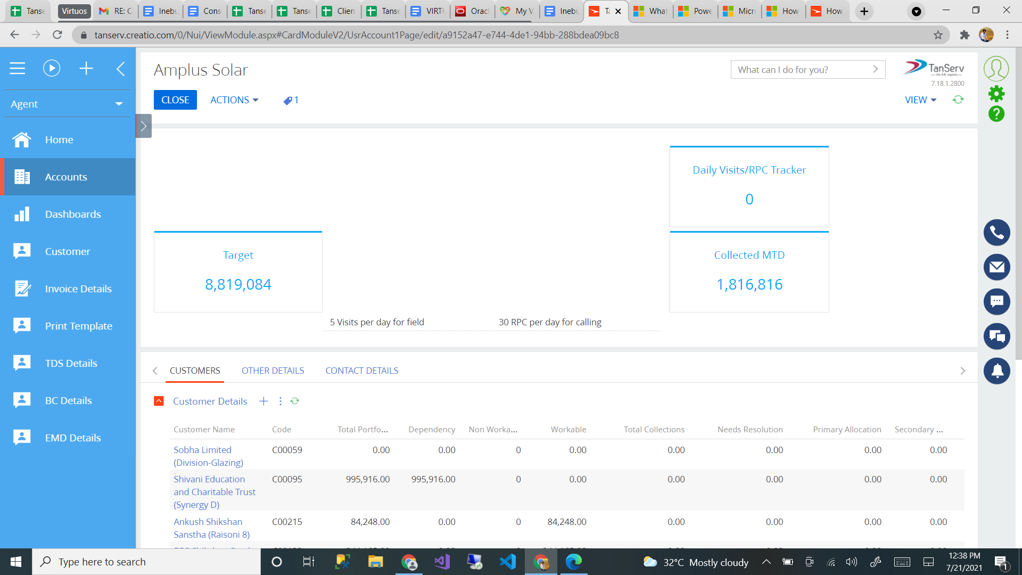Open the Agent workplace dropdown
Screen dimensions: 1022x575
click(67, 104)
